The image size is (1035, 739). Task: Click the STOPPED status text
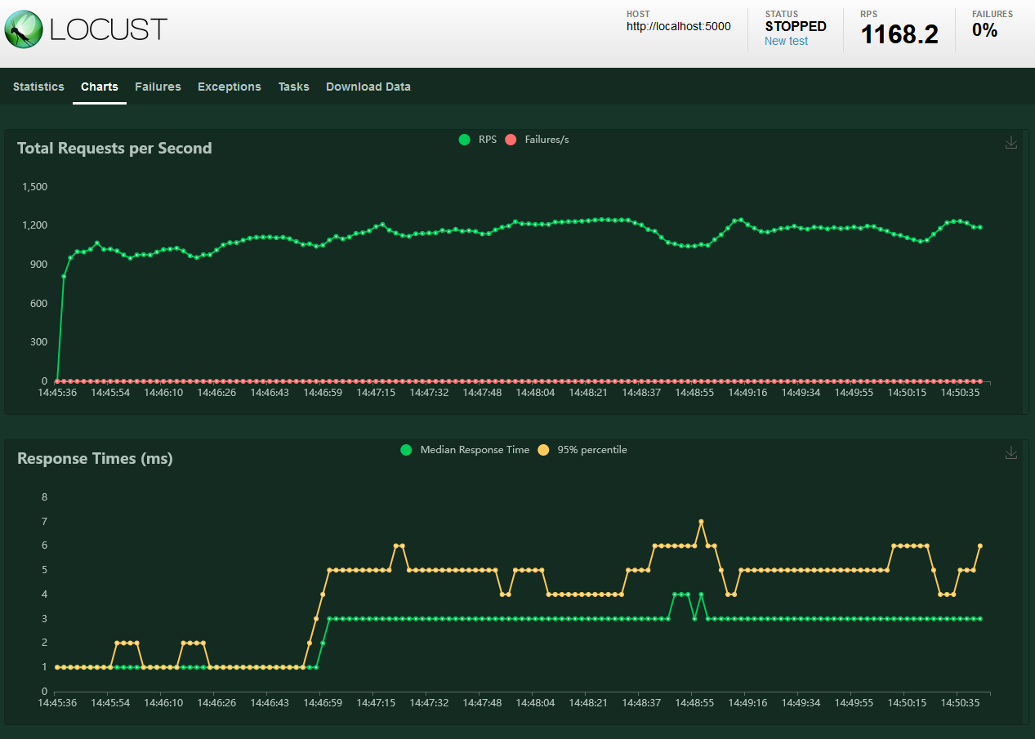tap(796, 26)
